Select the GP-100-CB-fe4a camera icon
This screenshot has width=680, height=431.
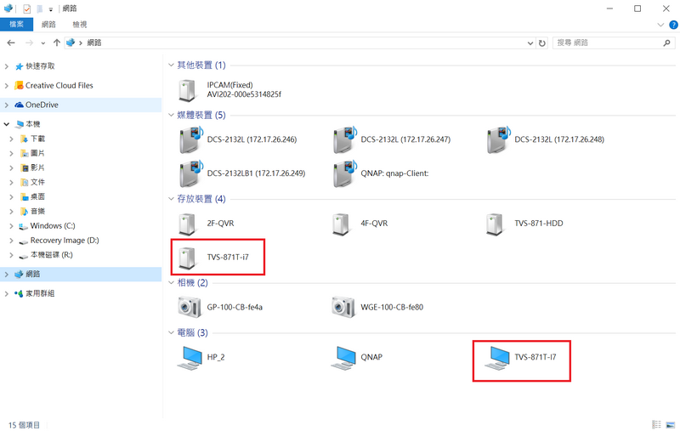(189, 308)
